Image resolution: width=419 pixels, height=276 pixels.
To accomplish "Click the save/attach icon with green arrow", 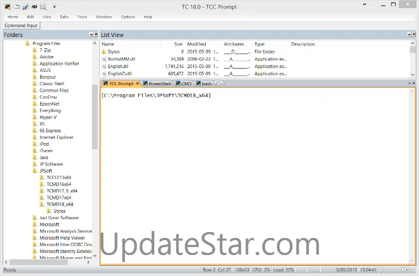I will (x=26, y=6).
